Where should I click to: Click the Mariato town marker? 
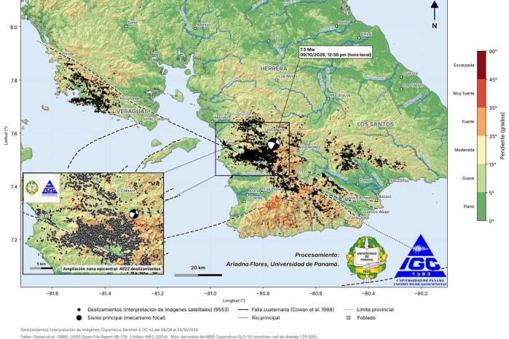pyautogui.click(x=213, y=121)
